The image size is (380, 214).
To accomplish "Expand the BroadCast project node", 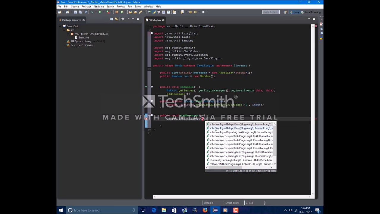I will (60, 26).
